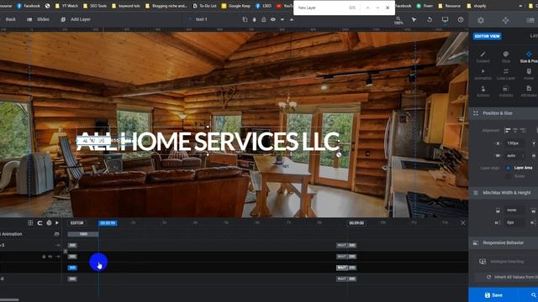Open the Google Keep bookmark

click(x=235, y=6)
